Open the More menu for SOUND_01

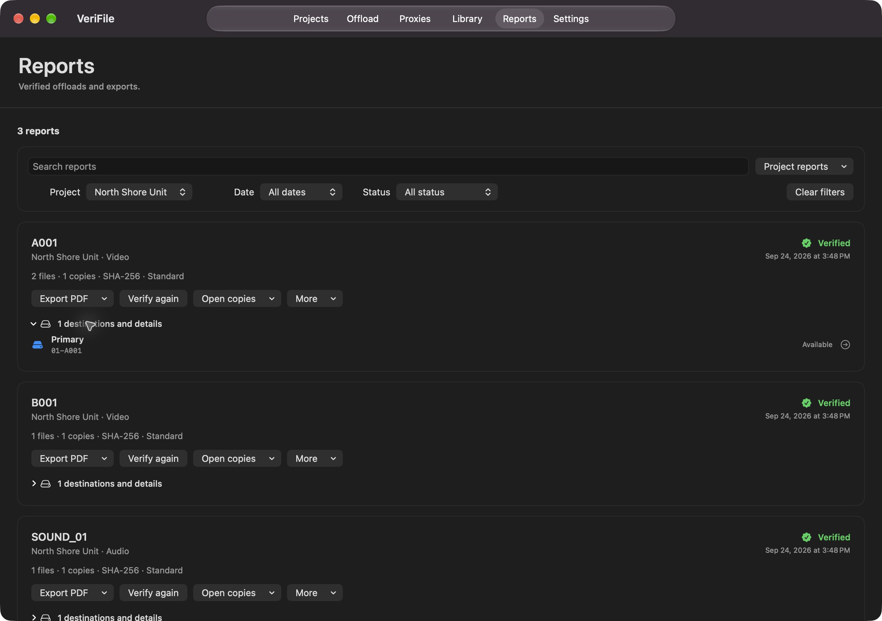315,593
